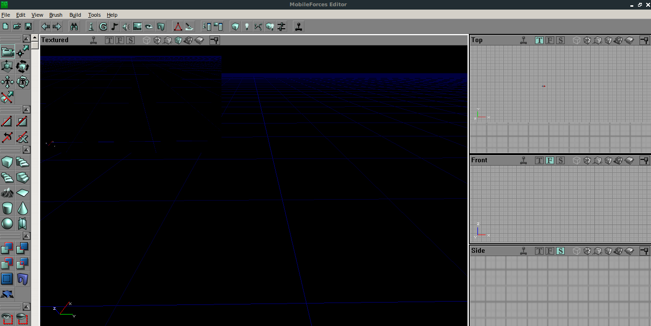Toggle realtime preview joystick in Top viewport
The image size is (651, 326).
[x=524, y=40]
